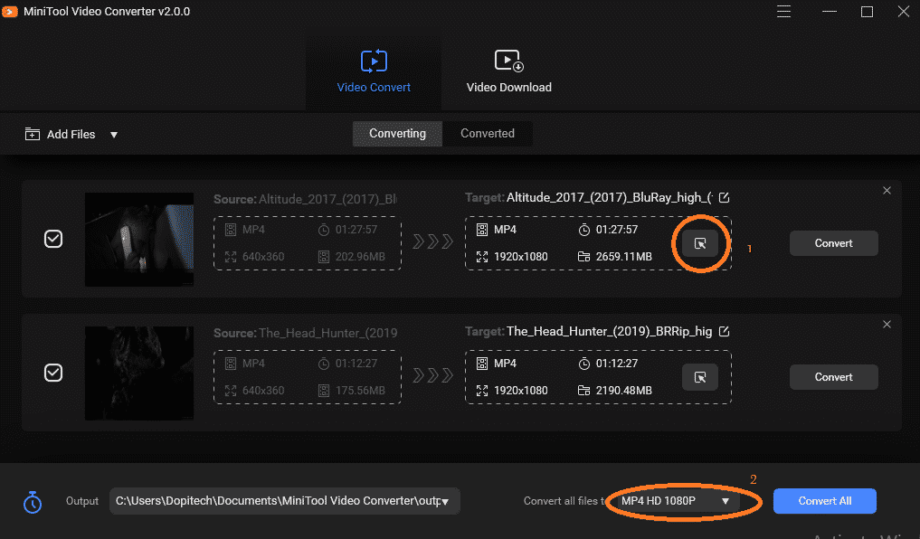The width and height of the screenshot is (920, 539).
Task: Open the edit settings icon for Altitude target
Action: (701, 243)
